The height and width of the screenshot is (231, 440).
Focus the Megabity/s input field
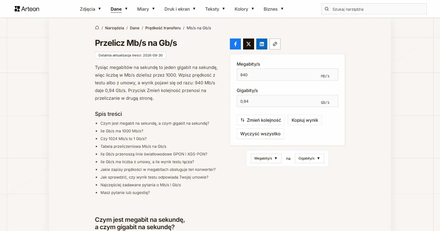tap(287, 75)
